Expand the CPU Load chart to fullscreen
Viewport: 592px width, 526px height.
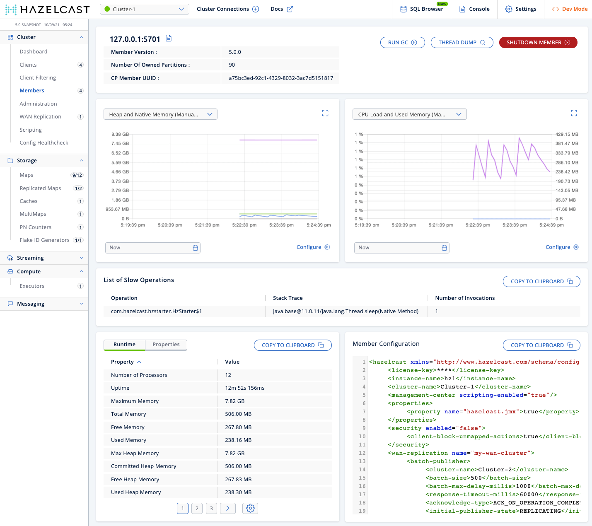click(x=574, y=113)
